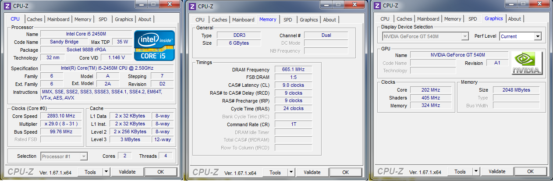Open the Caches tab in the CPU window
The height and width of the screenshot is (181, 553).
pyautogui.click(x=35, y=19)
